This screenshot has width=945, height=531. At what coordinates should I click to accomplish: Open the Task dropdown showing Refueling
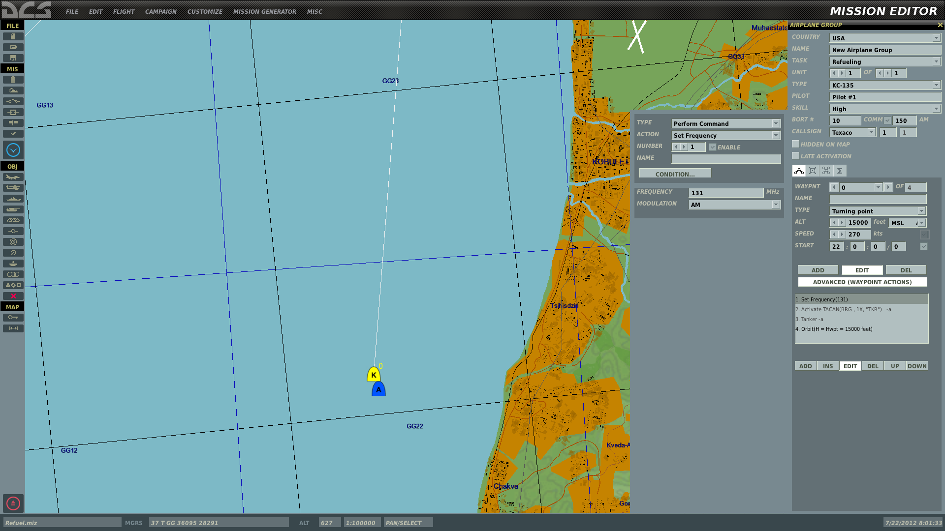click(885, 61)
